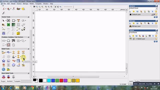Open bitmap layer with folder icon in Bitmaps panel
Screen dimensions: 160x90
[x=134, y=23]
